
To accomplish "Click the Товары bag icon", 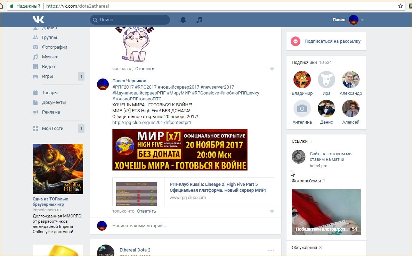I will (x=35, y=92).
